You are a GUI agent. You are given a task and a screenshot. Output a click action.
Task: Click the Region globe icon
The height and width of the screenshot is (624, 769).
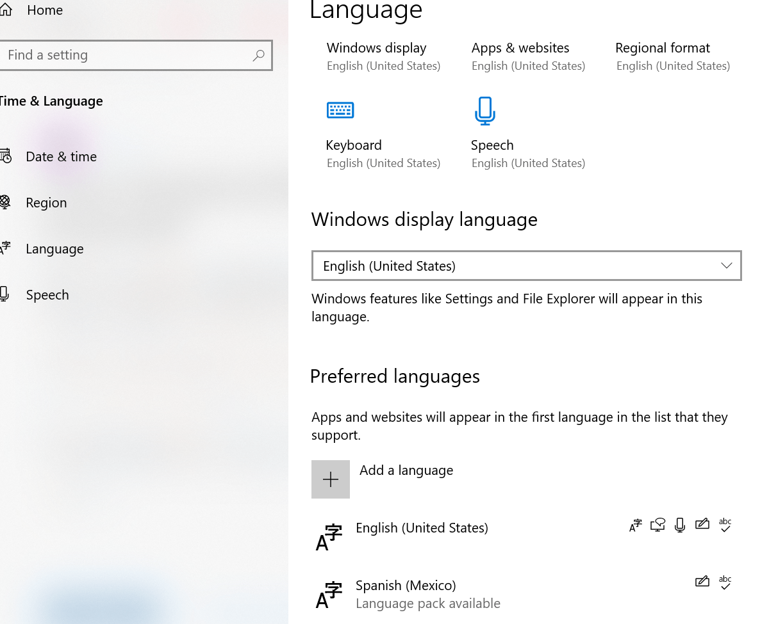coord(5,203)
